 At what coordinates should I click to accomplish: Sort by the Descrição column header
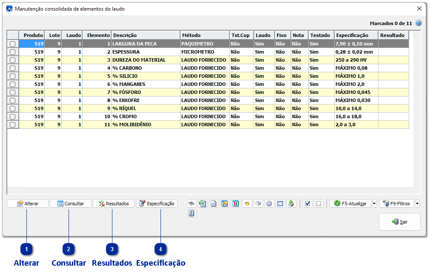[145, 35]
